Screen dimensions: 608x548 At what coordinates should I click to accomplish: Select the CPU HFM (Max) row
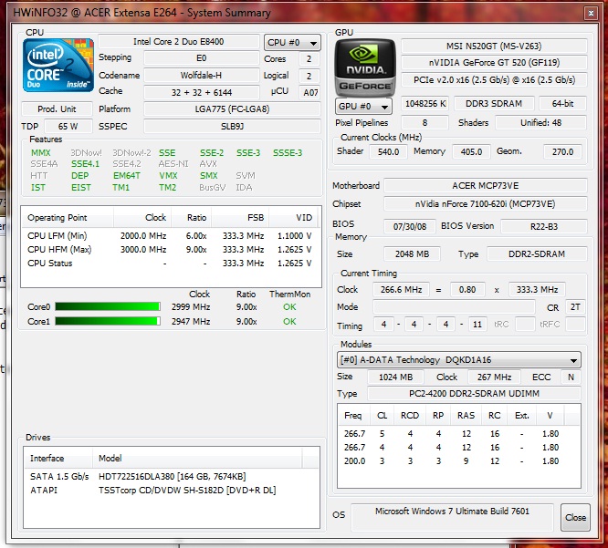[x=170, y=250]
